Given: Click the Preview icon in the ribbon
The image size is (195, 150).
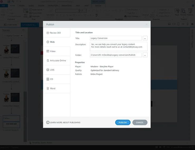Looking at the screenshot, I should click(x=183, y=12).
